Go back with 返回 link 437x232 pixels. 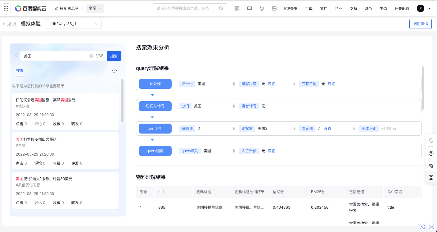coord(9,24)
